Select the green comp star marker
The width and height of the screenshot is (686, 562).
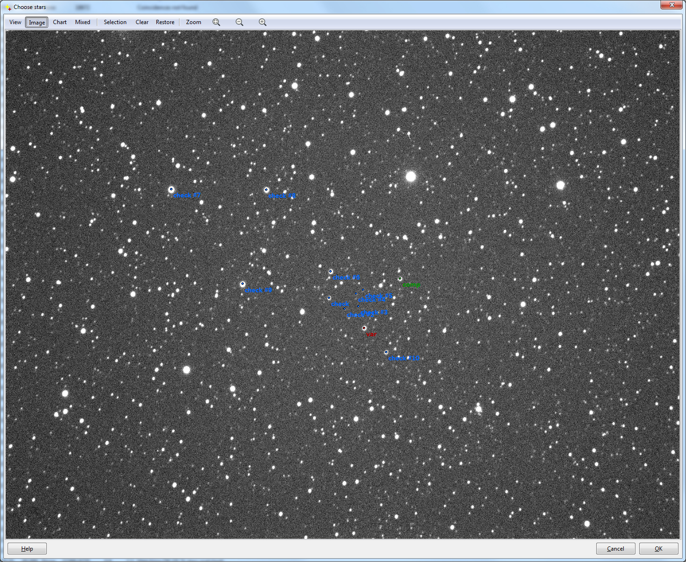point(400,279)
